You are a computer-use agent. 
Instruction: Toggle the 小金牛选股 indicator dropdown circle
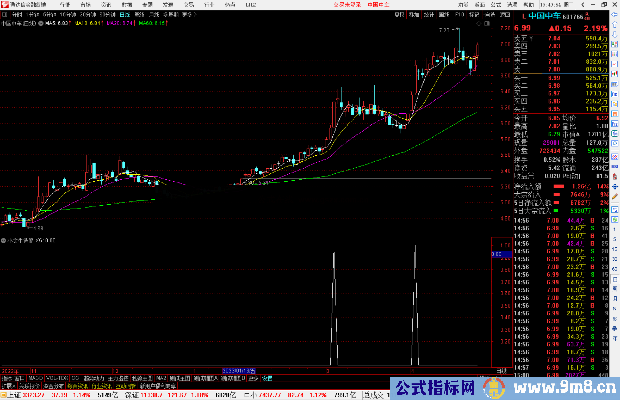pos(4,241)
